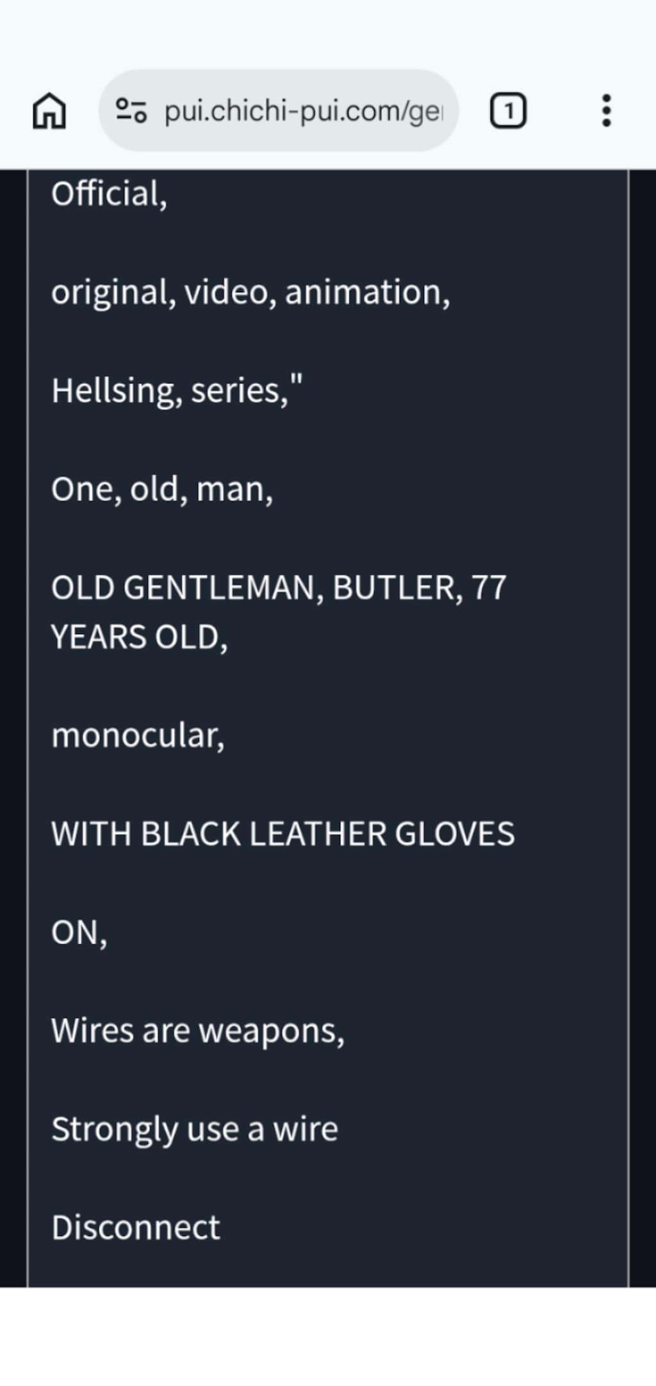Click 'Wires are weapons,' text
656x1386 pixels.
198,1031
